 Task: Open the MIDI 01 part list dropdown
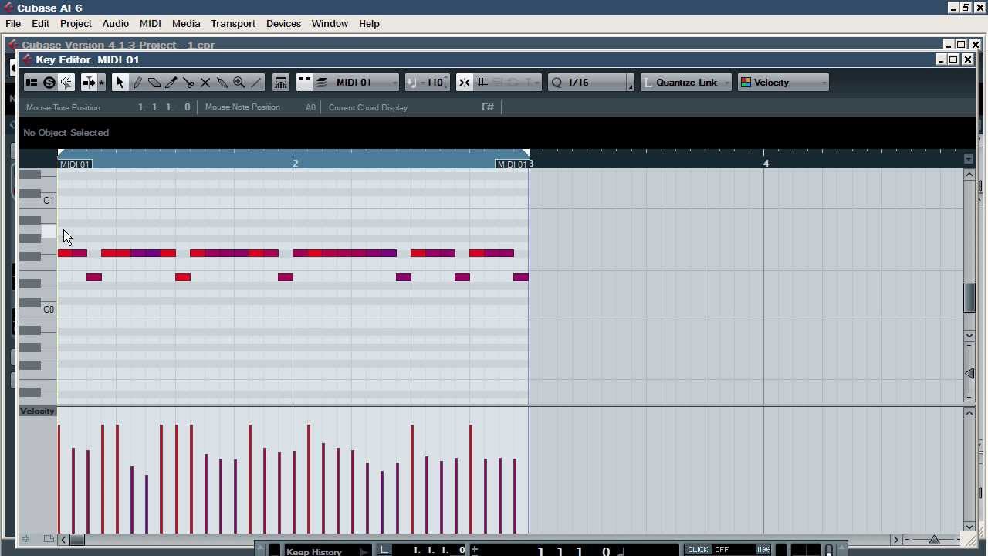[366, 83]
